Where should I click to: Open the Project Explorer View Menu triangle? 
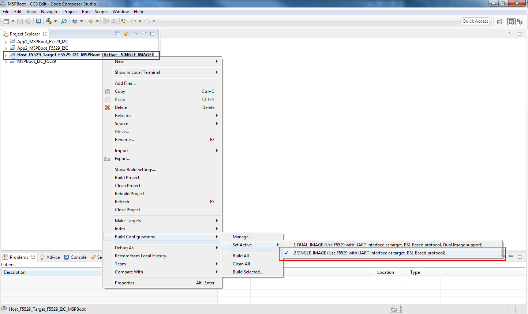[x=136, y=33]
